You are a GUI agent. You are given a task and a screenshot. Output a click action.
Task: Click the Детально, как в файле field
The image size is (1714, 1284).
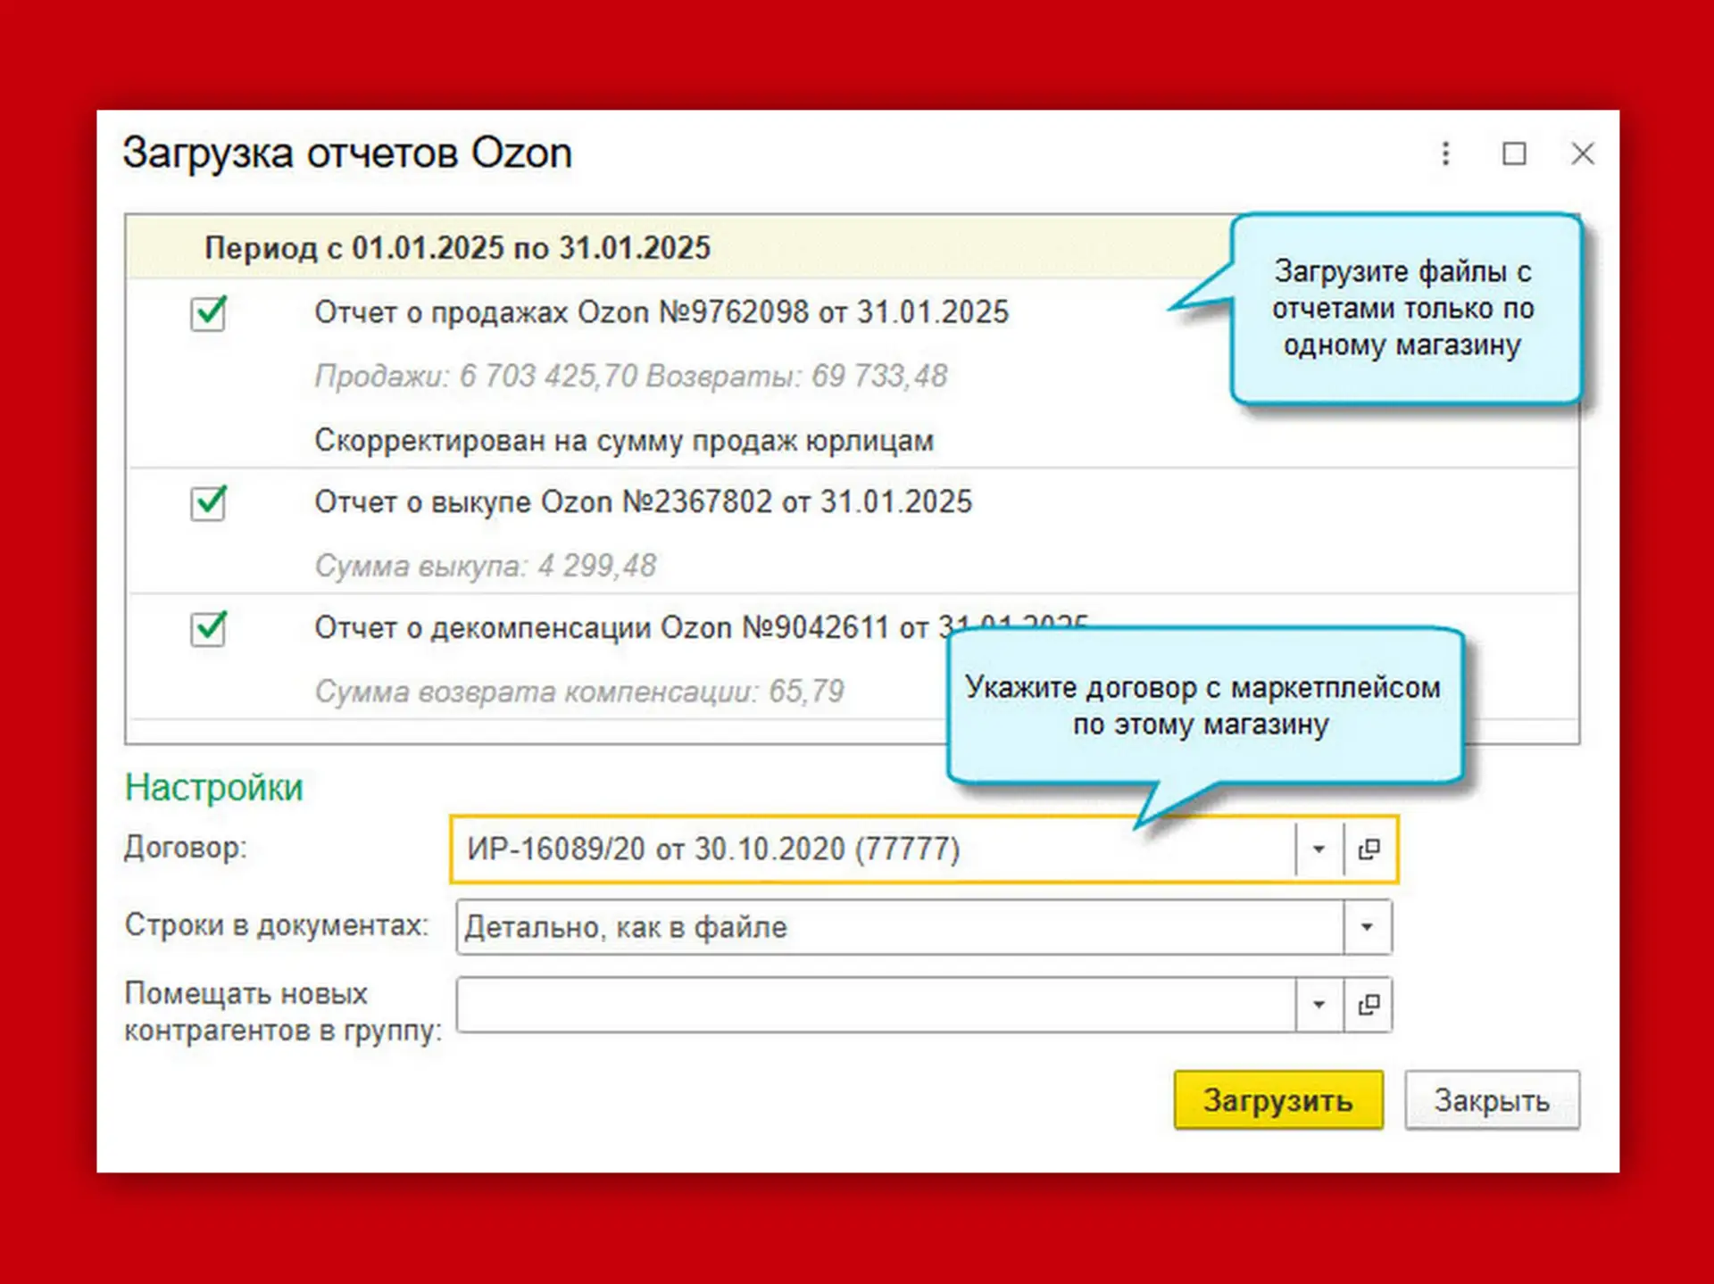tap(900, 927)
